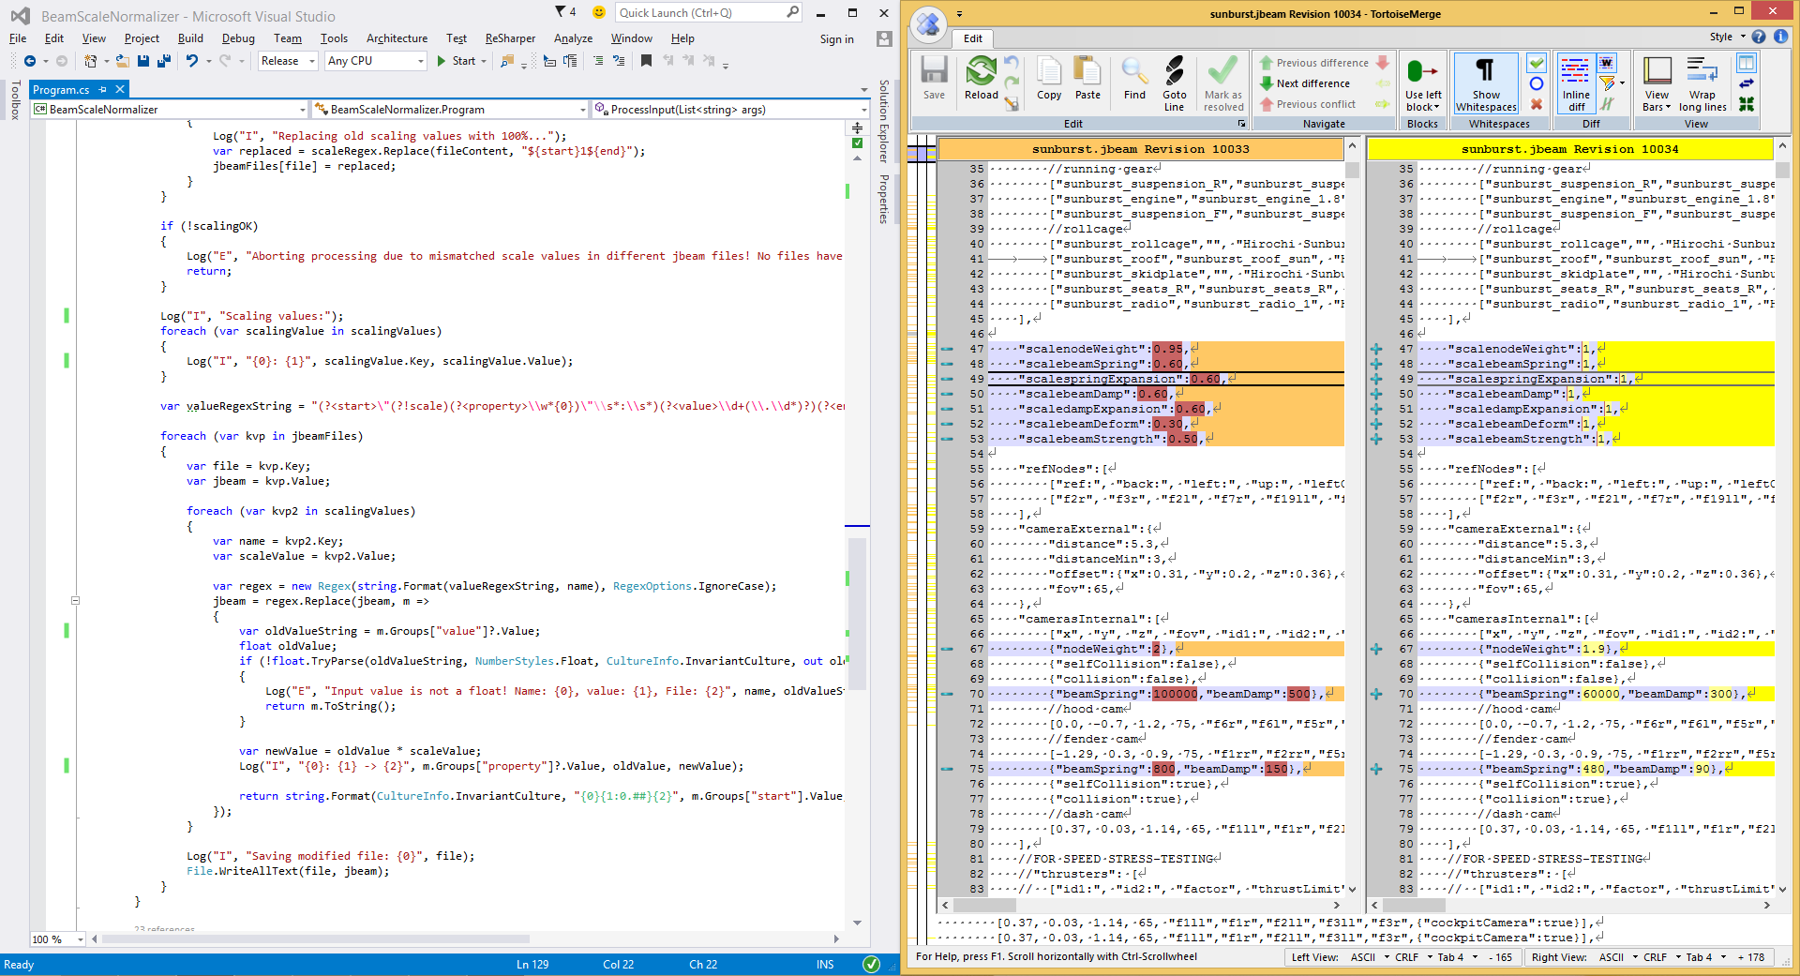Image resolution: width=1800 pixels, height=976 pixels.
Task: Open the Debug menu in Visual Studio
Action: click(238, 38)
